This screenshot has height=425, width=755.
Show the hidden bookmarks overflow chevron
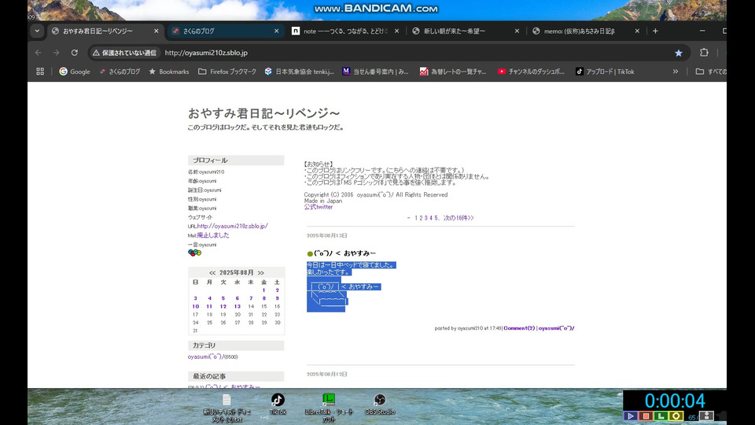(x=676, y=72)
